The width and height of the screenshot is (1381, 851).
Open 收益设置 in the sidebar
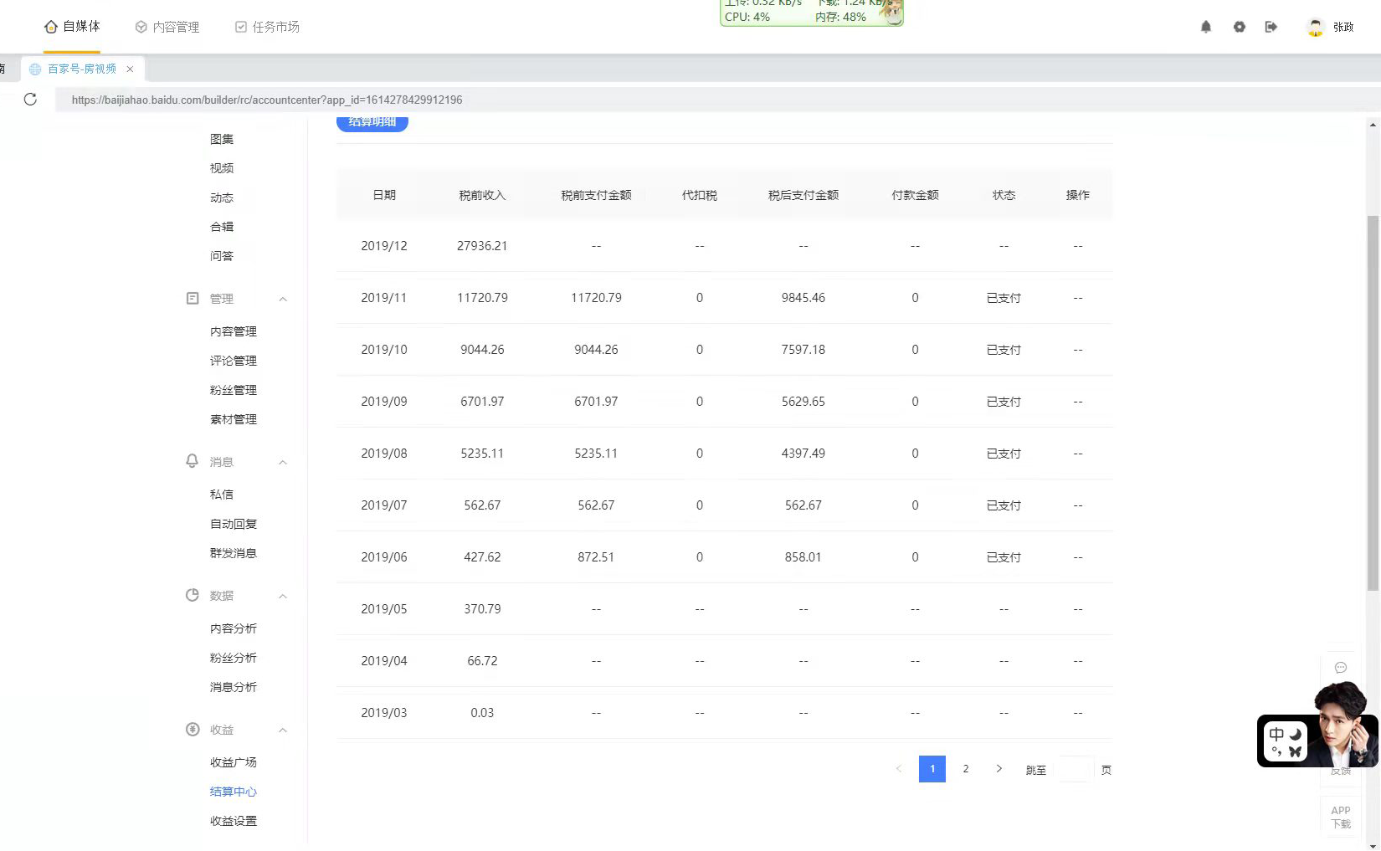(x=233, y=821)
